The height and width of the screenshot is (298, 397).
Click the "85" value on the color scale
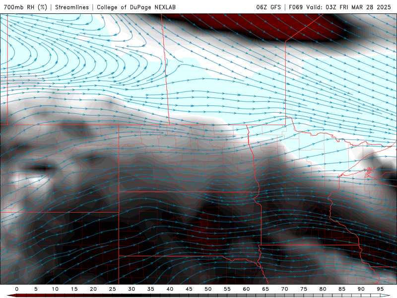(342, 289)
